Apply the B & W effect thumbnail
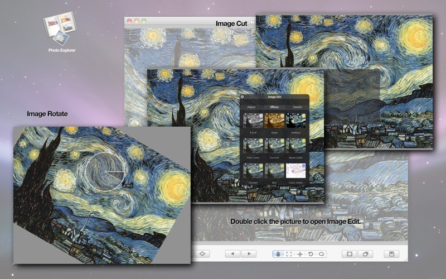 click(x=253, y=121)
